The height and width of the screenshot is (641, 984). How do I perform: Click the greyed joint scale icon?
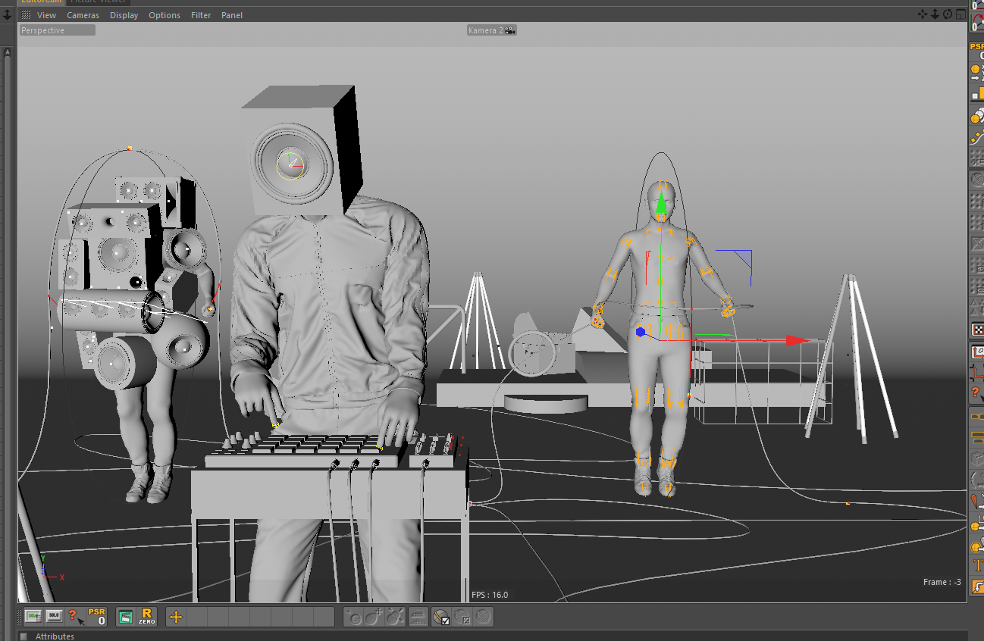pos(394,618)
